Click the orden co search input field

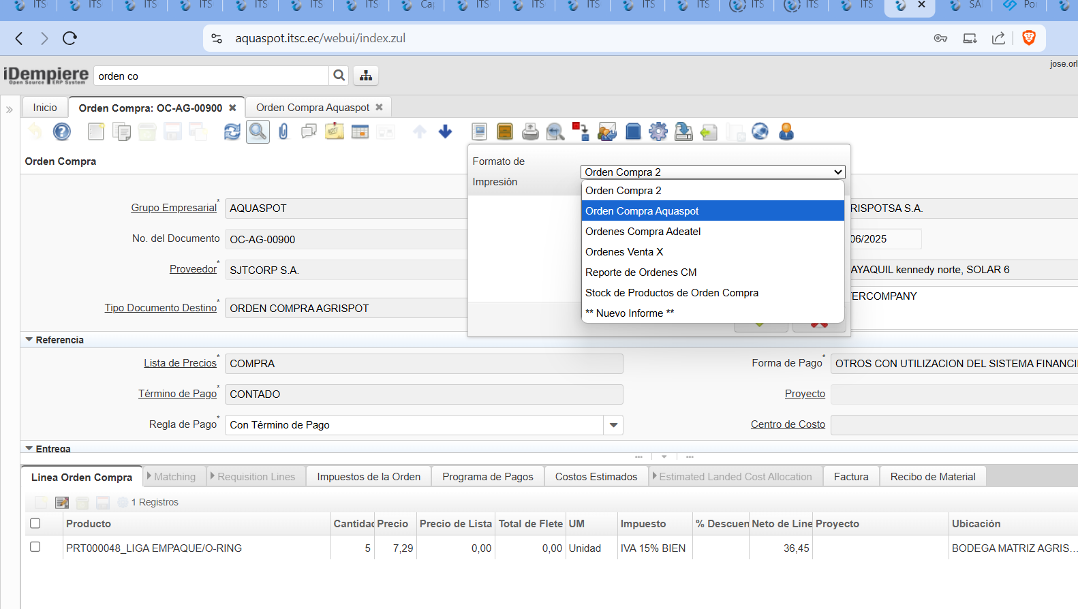(x=211, y=76)
